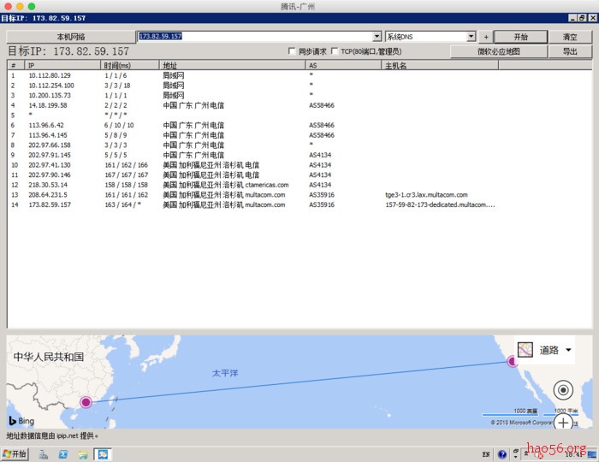
Task: Expand the 道路 map type dropdown
Action: click(568, 350)
